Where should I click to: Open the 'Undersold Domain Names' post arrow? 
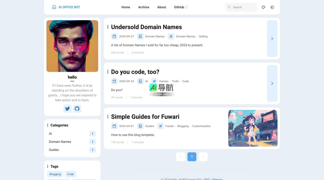click(x=272, y=38)
